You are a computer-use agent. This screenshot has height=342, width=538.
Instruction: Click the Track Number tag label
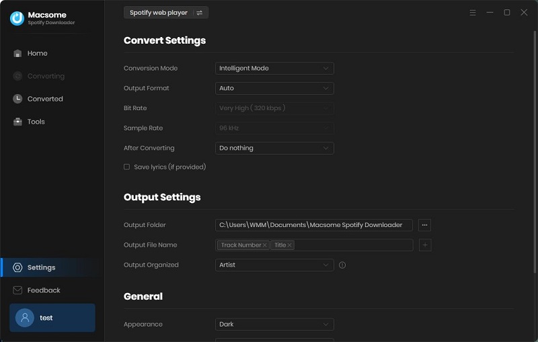pyautogui.click(x=241, y=245)
